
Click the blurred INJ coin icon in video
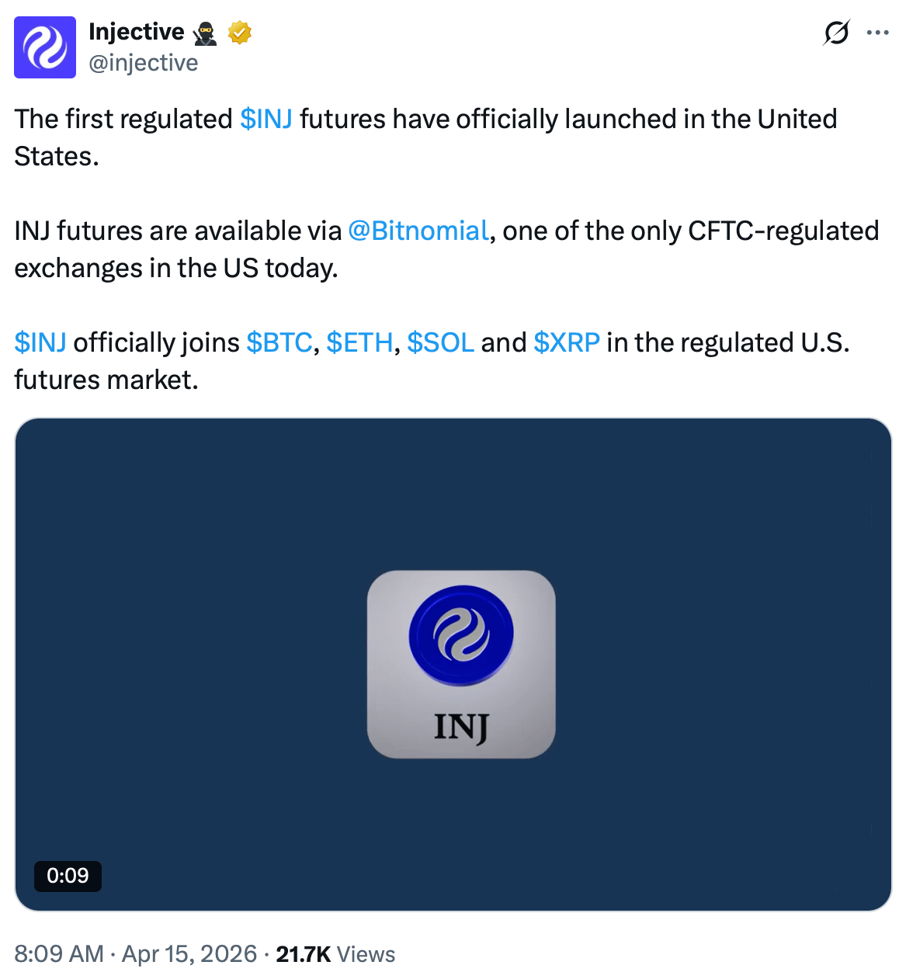(462, 634)
